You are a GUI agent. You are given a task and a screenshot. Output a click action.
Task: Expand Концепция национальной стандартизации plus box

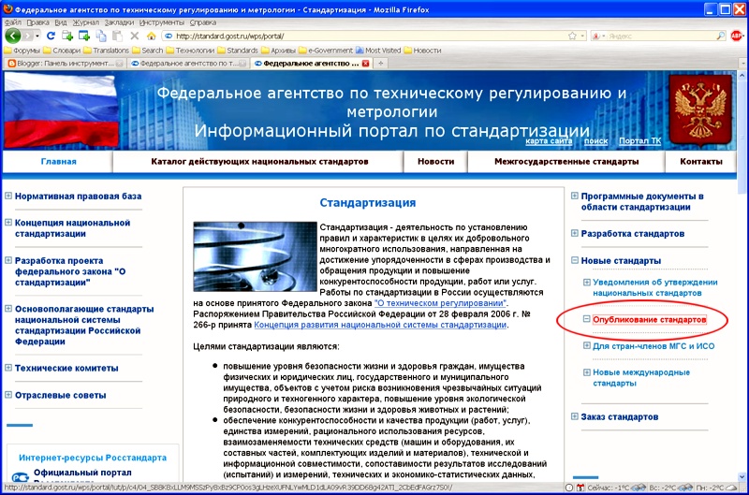(x=8, y=222)
